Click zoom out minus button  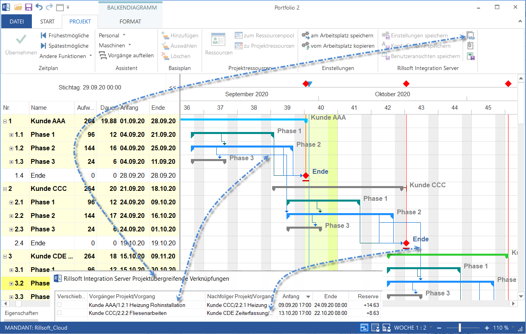[439, 328]
